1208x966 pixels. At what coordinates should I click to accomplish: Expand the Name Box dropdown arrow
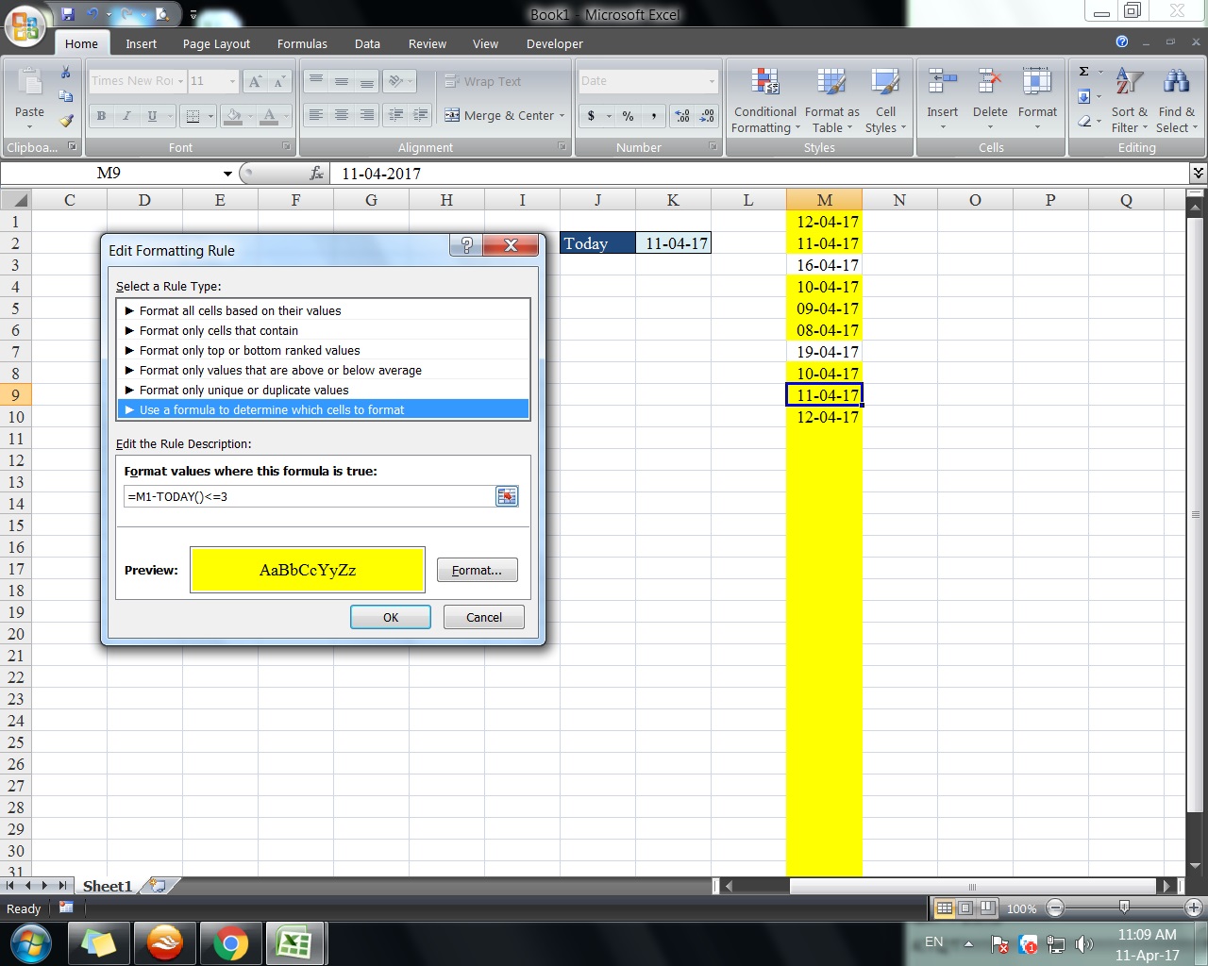(227, 174)
